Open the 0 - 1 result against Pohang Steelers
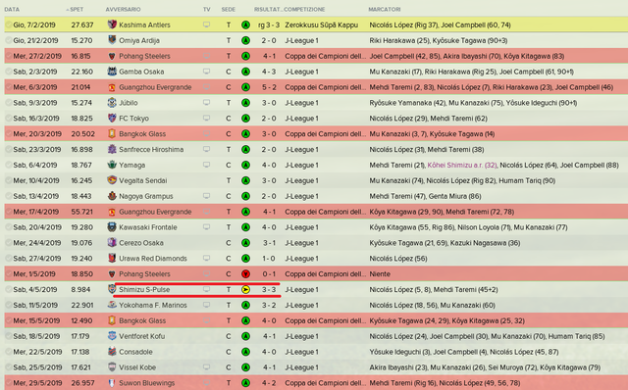 pyautogui.click(x=269, y=274)
